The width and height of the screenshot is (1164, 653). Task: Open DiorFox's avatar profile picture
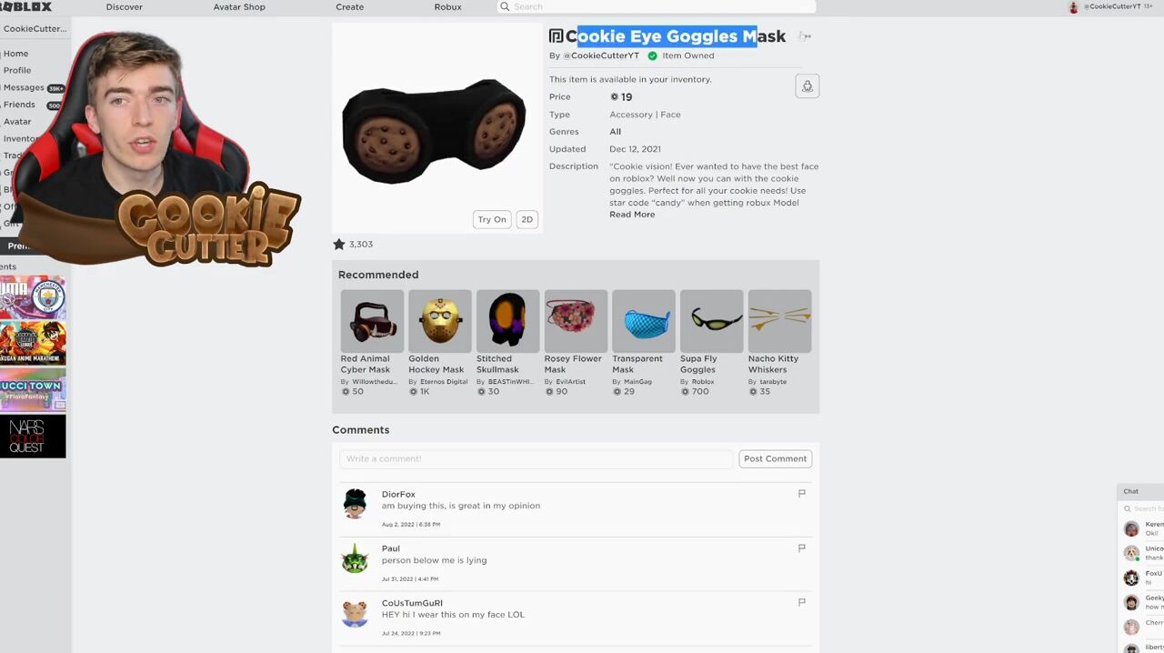click(x=355, y=503)
